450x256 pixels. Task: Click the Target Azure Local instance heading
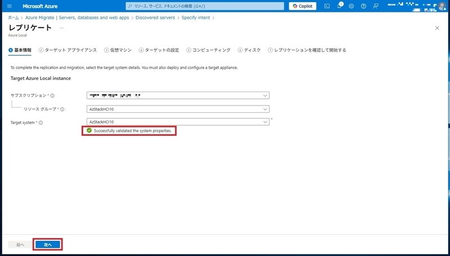tap(40, 78)
